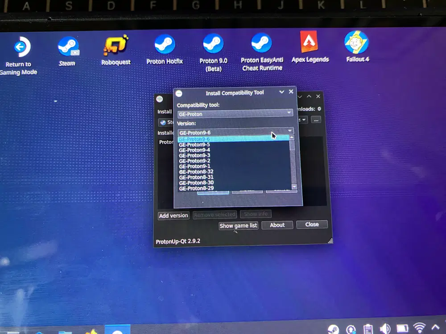Choose GE-Proton9-6 in the version list

click(x=233, y=139)
